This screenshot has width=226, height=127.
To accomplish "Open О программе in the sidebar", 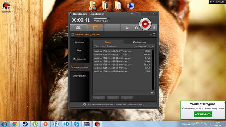I will 79,76.
